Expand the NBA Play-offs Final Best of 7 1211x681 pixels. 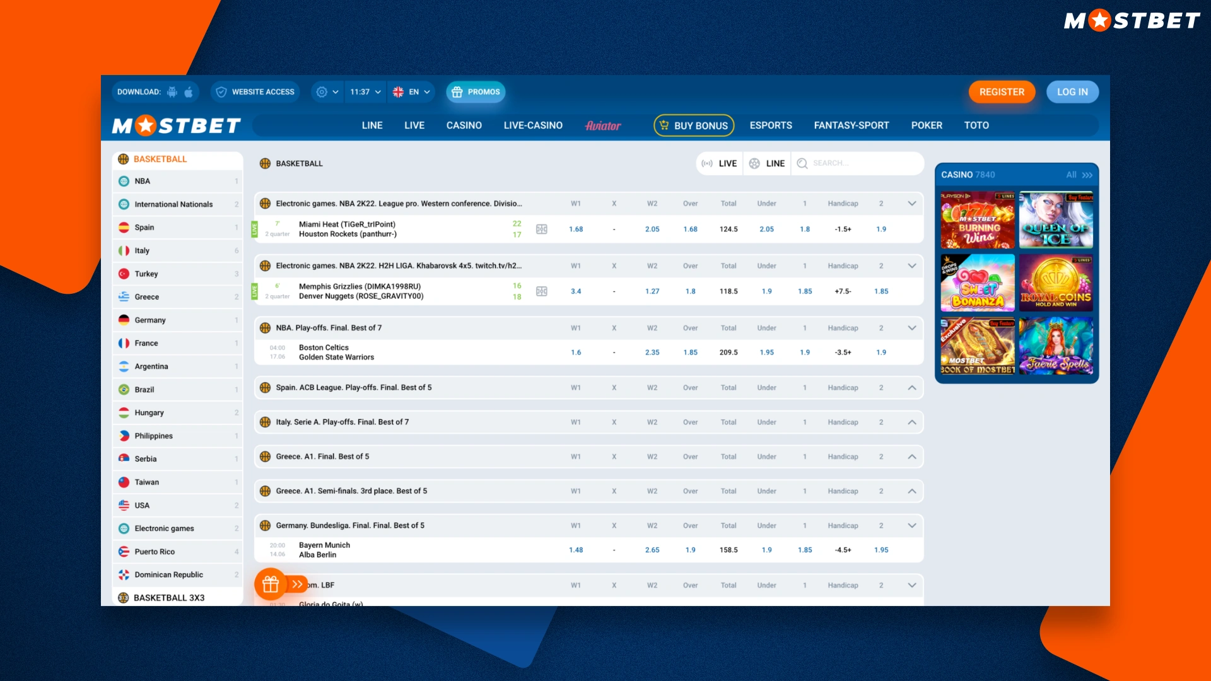[911, 327]
